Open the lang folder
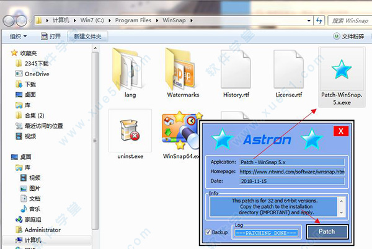The height and width of the screenshot is (249, 372). (x=129, y=69)
